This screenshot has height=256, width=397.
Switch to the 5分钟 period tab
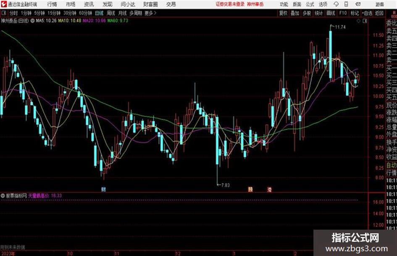39,13
